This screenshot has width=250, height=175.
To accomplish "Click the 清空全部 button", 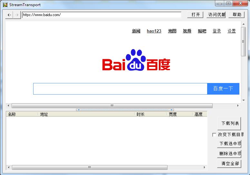I will point(229,164).
